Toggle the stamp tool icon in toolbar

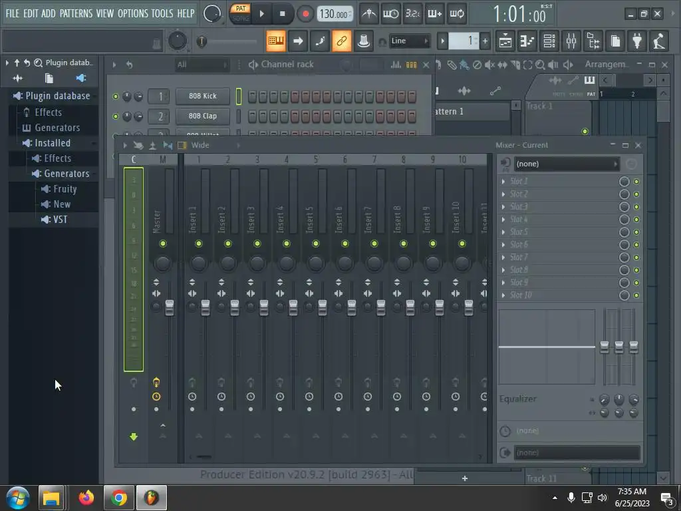tap(364, 41)
